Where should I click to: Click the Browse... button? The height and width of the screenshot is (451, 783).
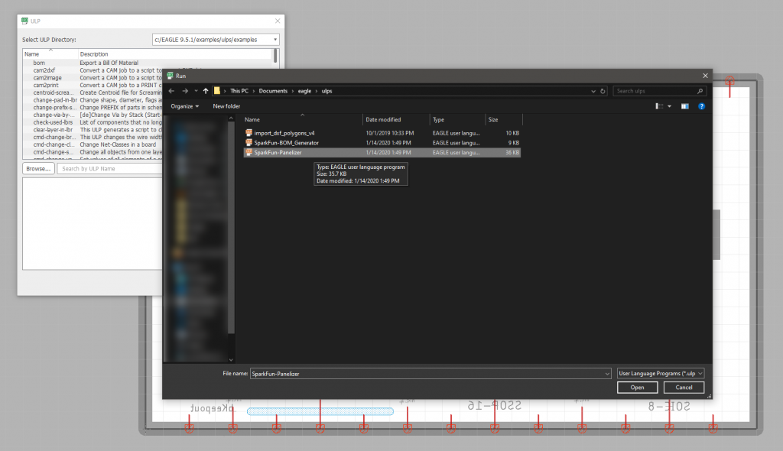click(37, 168)
